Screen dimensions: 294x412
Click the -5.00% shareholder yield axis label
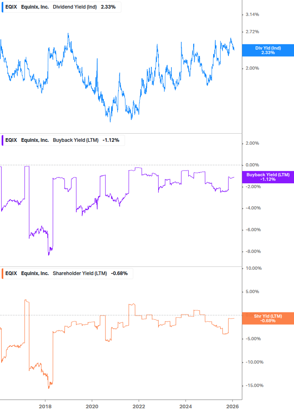(x=253, y=339)
